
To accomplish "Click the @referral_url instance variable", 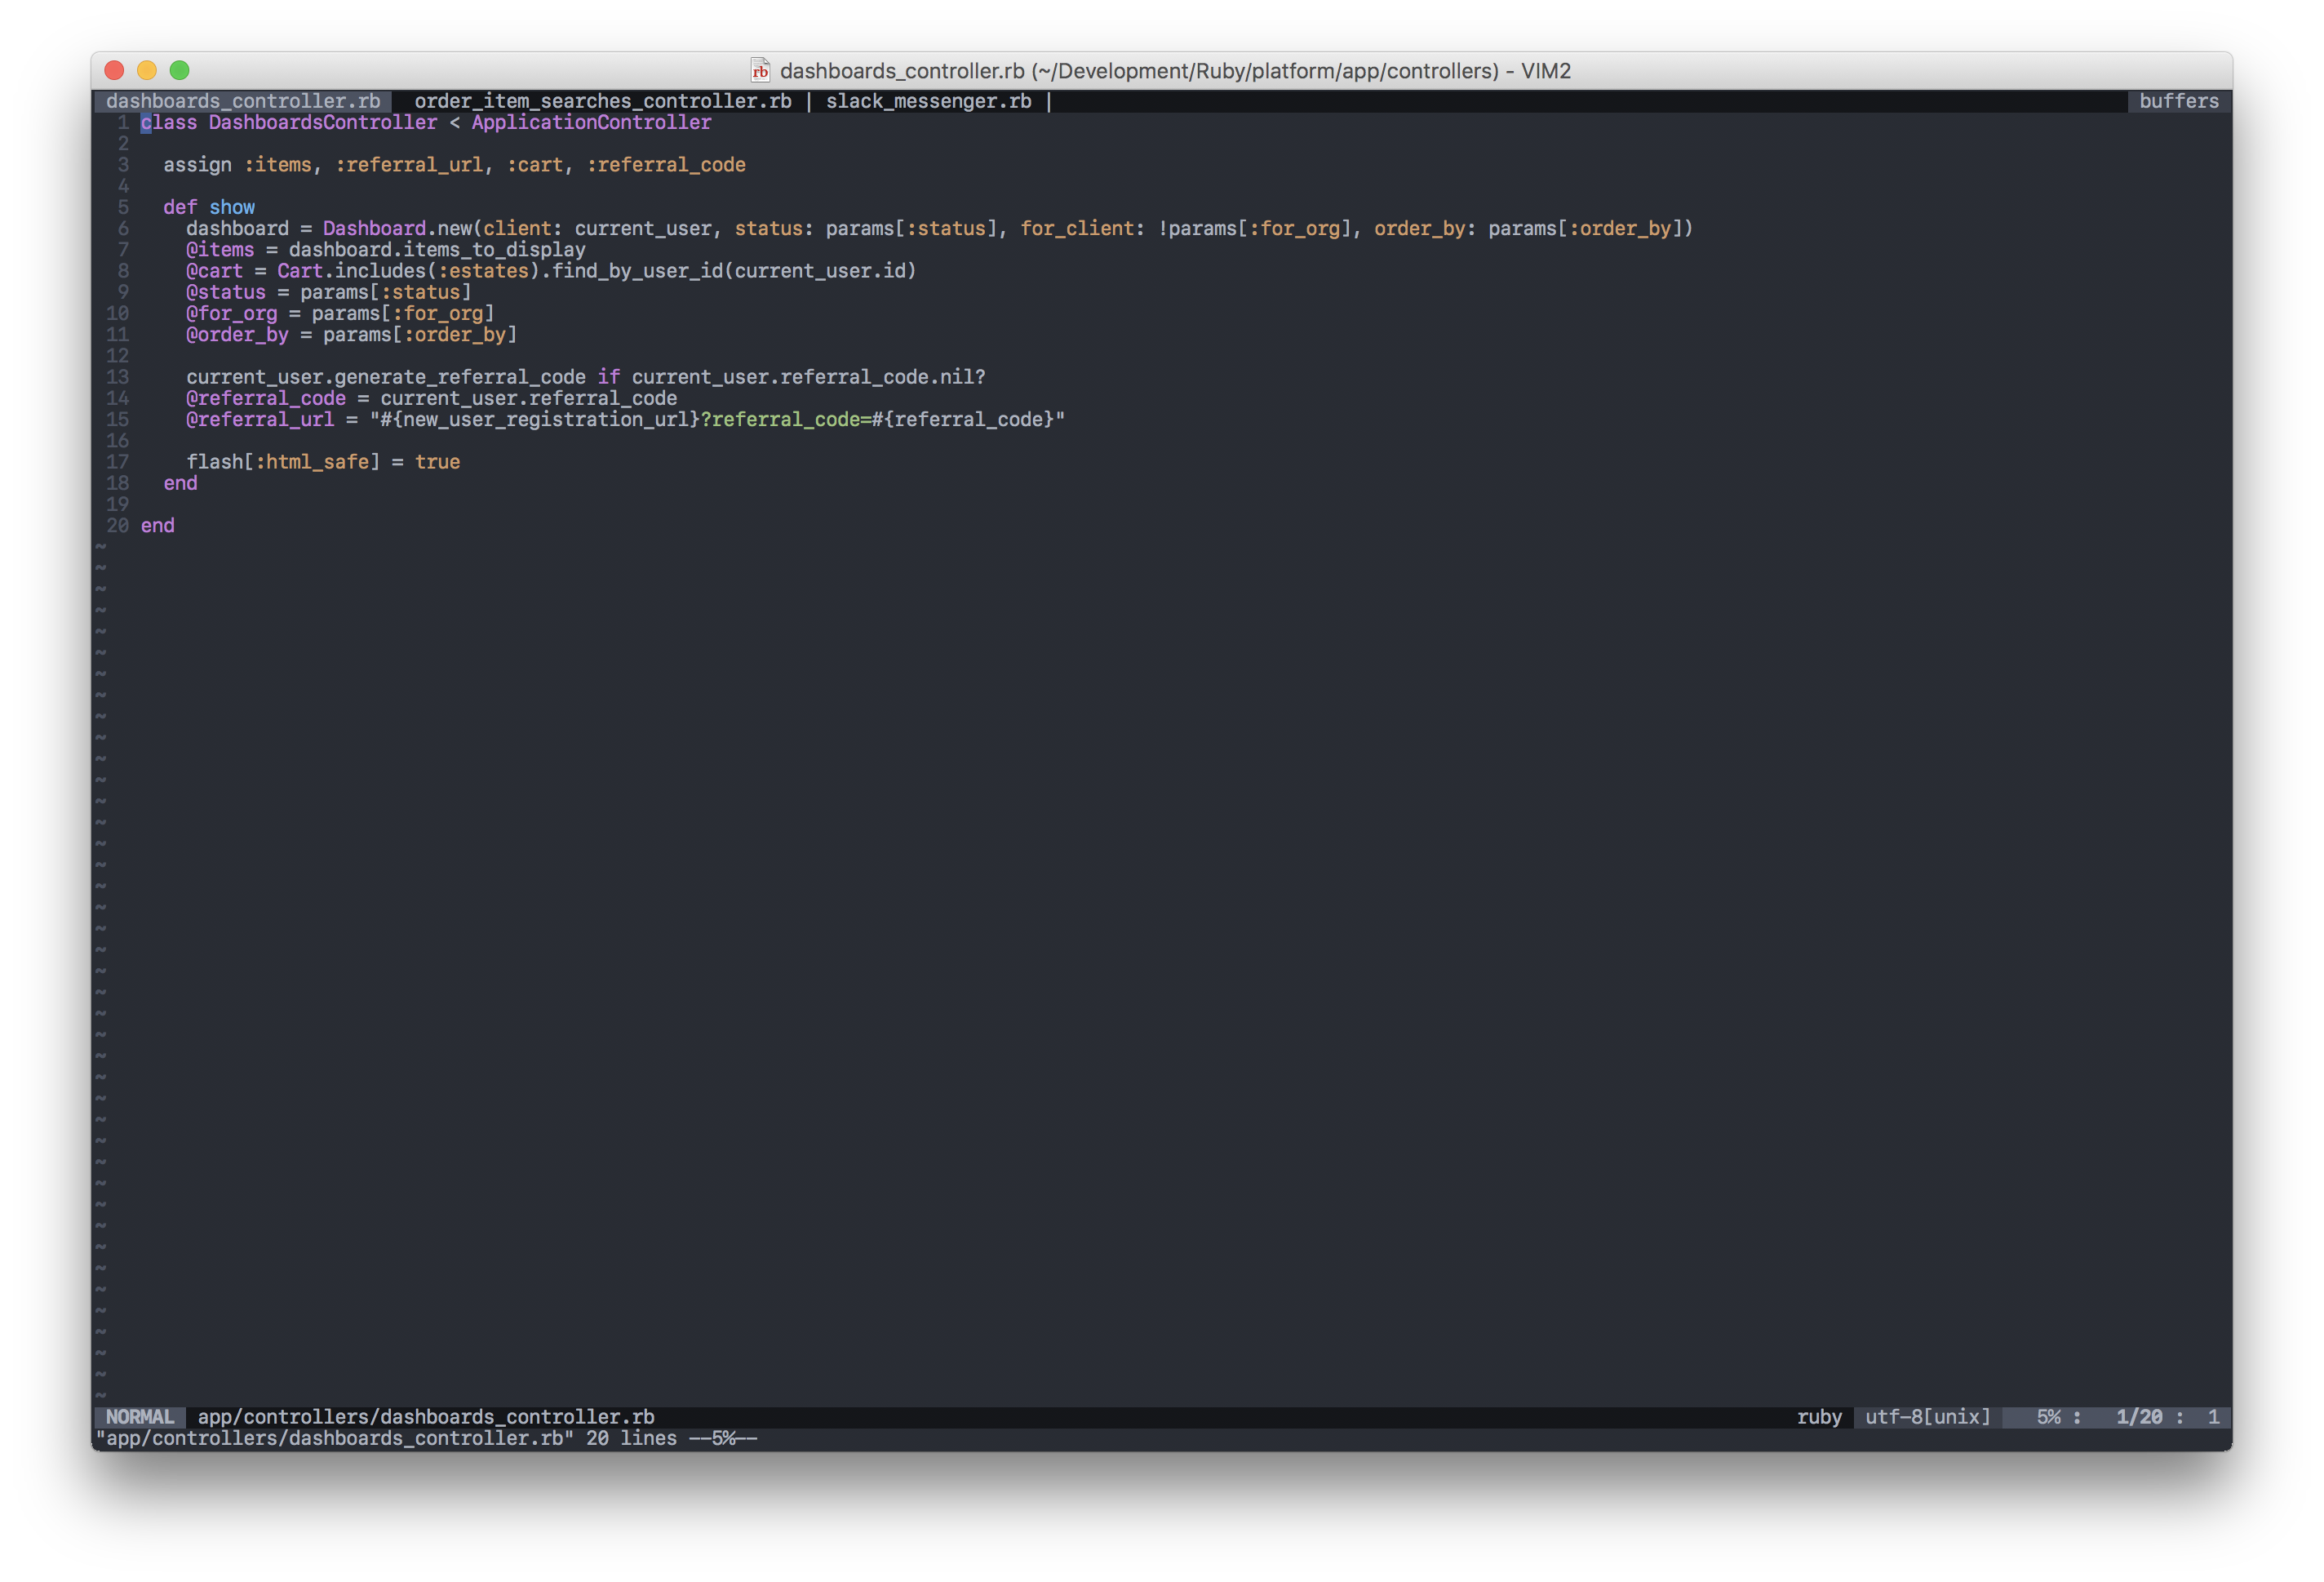I will point(260,420).
